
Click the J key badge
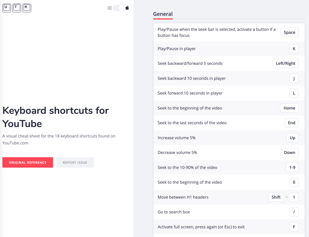point(294,78)
